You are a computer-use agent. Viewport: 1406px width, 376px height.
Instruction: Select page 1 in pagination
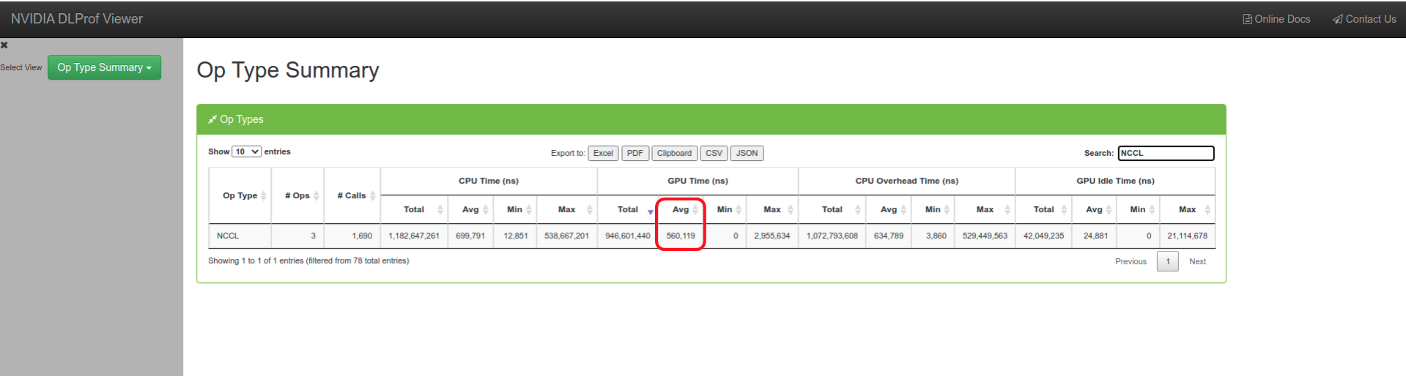(1167, 261)
